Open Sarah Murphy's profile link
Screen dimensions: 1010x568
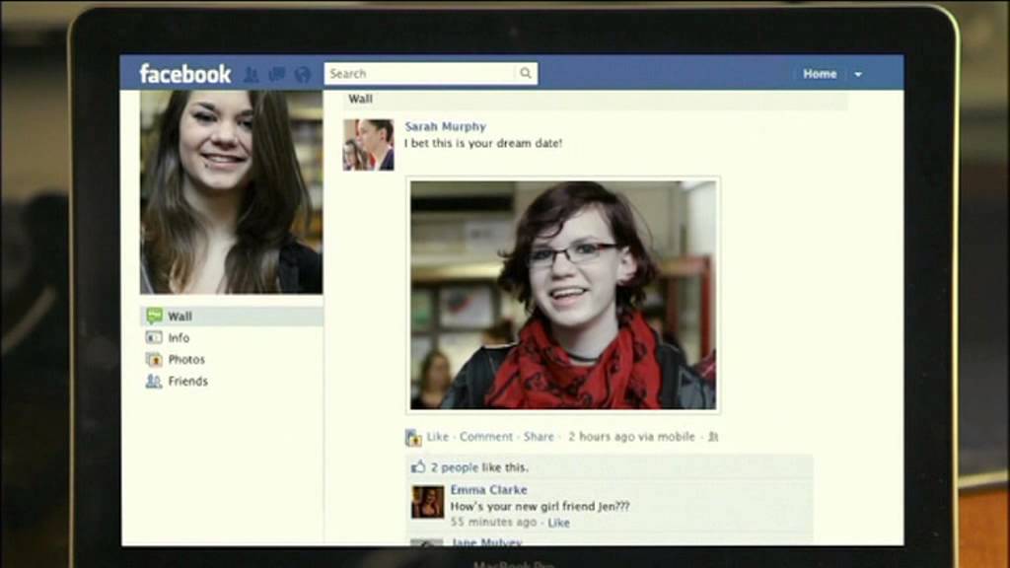click(x=445, y=127)
